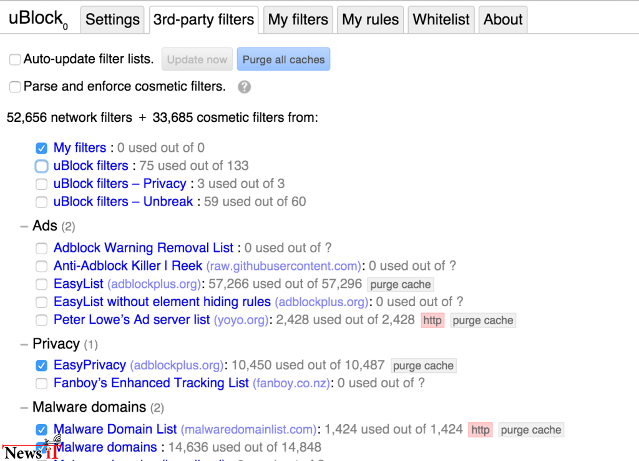
Task: Open the Settings tab
Action: [x=112, y=19]
